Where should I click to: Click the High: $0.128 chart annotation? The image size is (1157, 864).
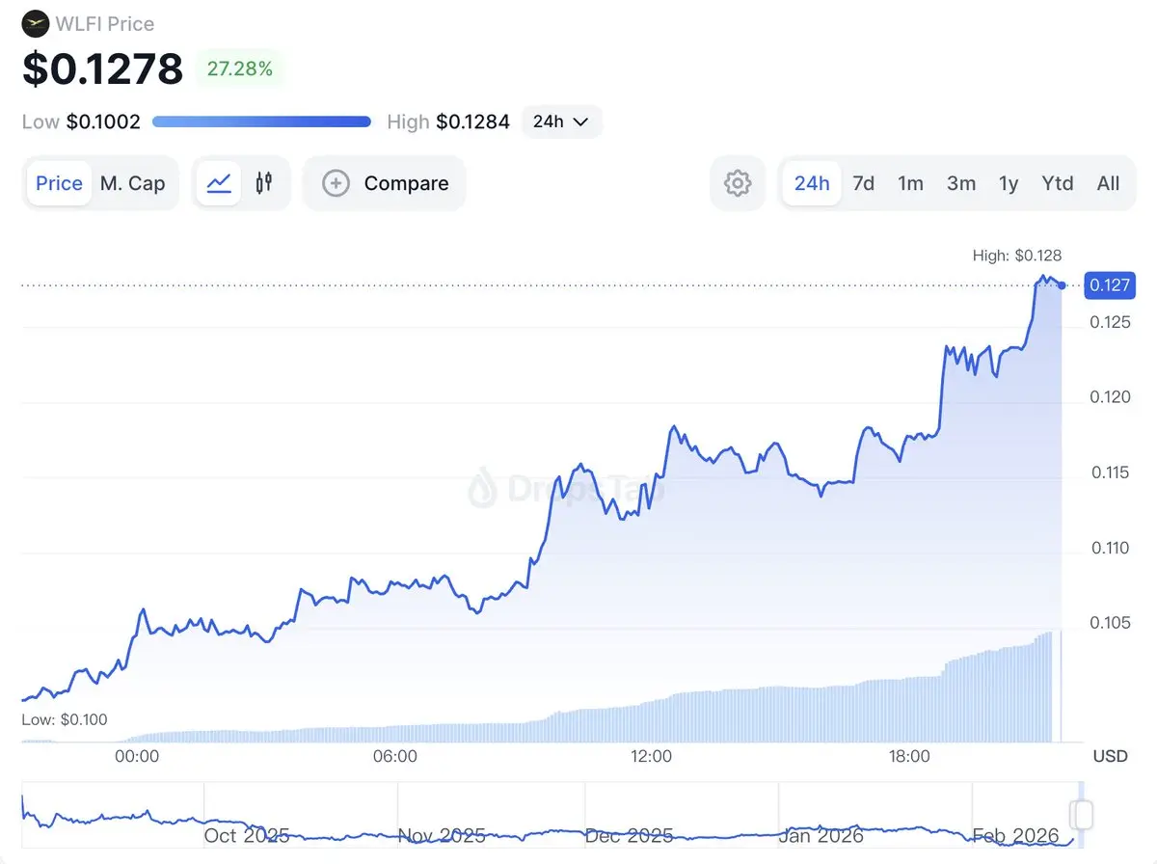[1017, 256]
